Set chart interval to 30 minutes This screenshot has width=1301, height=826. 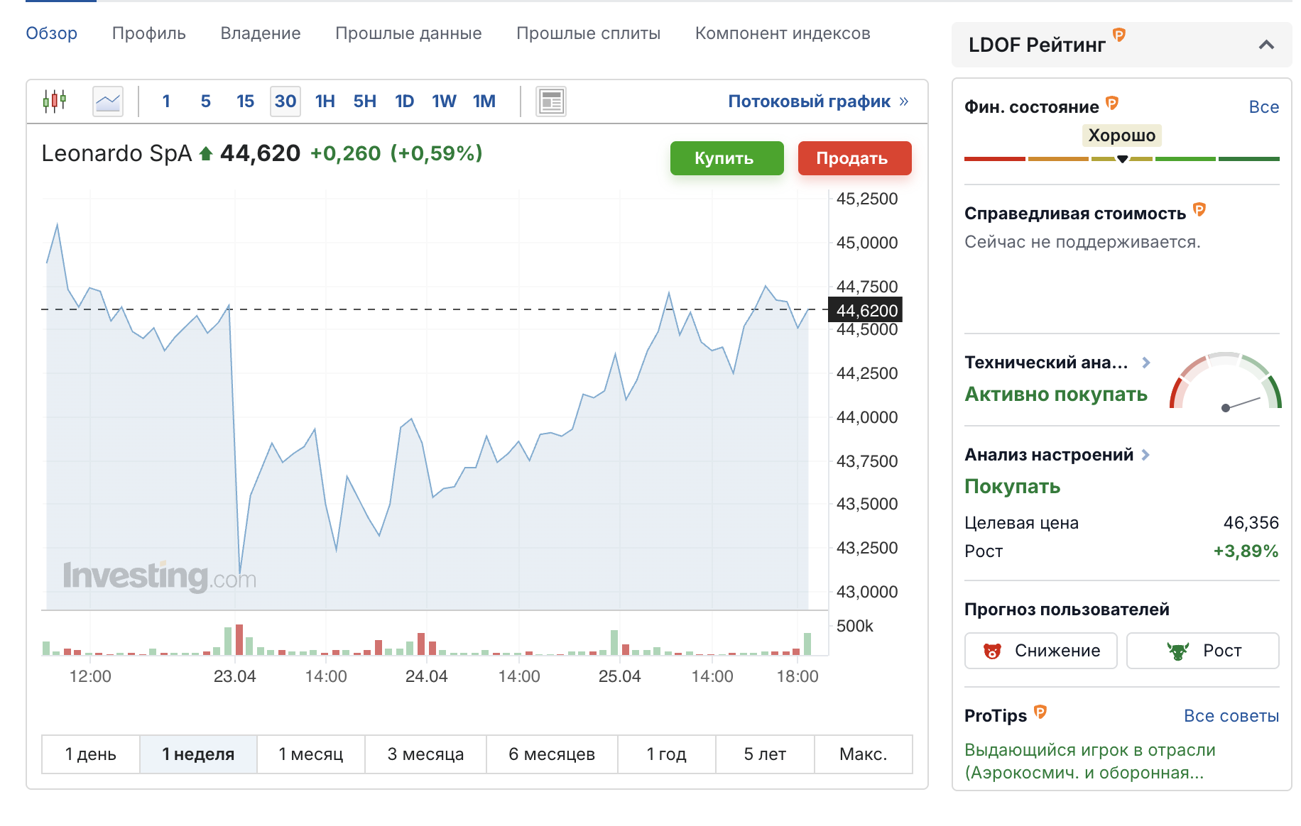pyautogui.click(x=285, y=101)
